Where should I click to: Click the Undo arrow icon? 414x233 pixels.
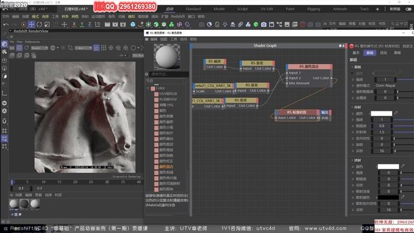pos(6,25)
